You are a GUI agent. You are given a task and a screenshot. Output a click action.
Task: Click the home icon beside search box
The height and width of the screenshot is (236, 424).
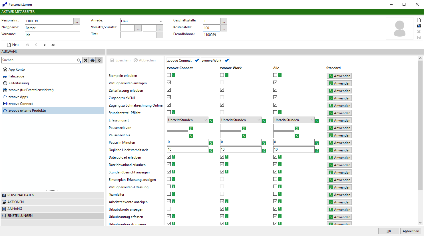coord(93,60)
